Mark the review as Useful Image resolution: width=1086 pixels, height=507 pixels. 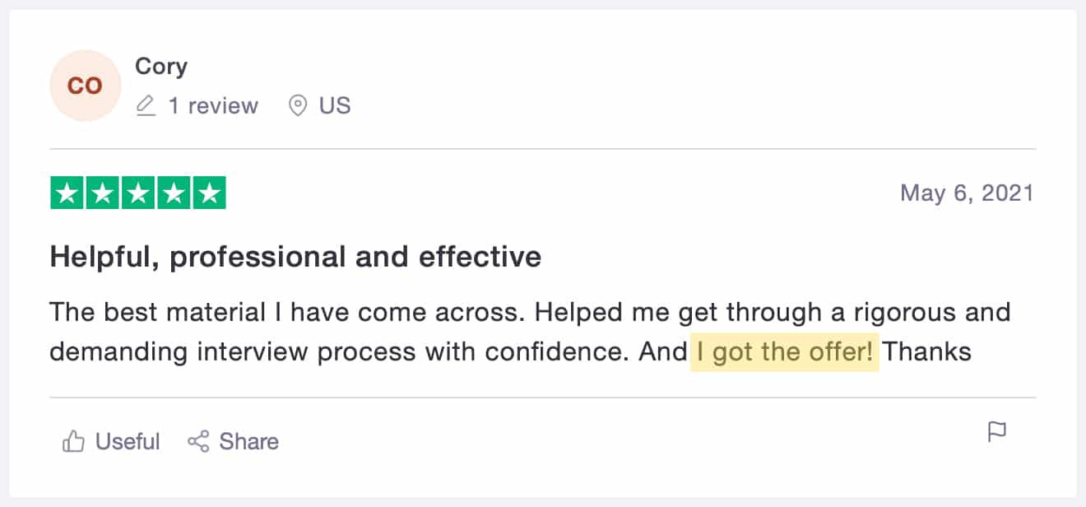coord(128,442)
